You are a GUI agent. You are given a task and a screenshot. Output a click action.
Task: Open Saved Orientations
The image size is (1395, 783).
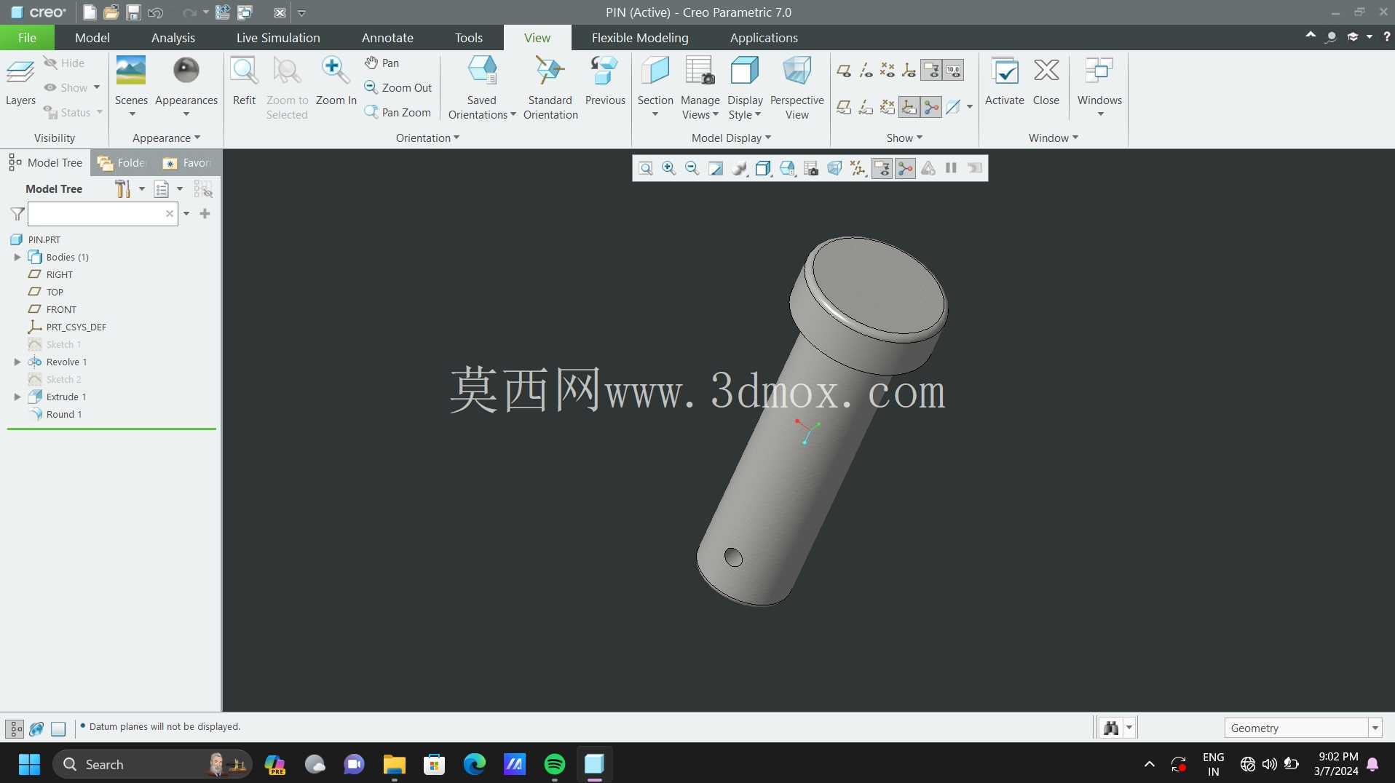click(x=481, y=88)
